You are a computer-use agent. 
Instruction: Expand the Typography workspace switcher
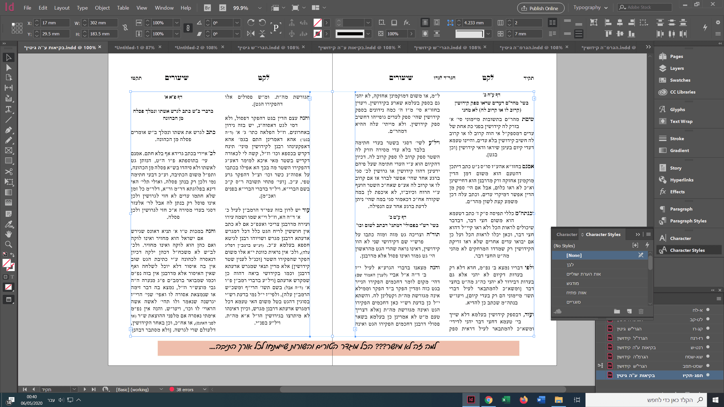tap(606, 8)
